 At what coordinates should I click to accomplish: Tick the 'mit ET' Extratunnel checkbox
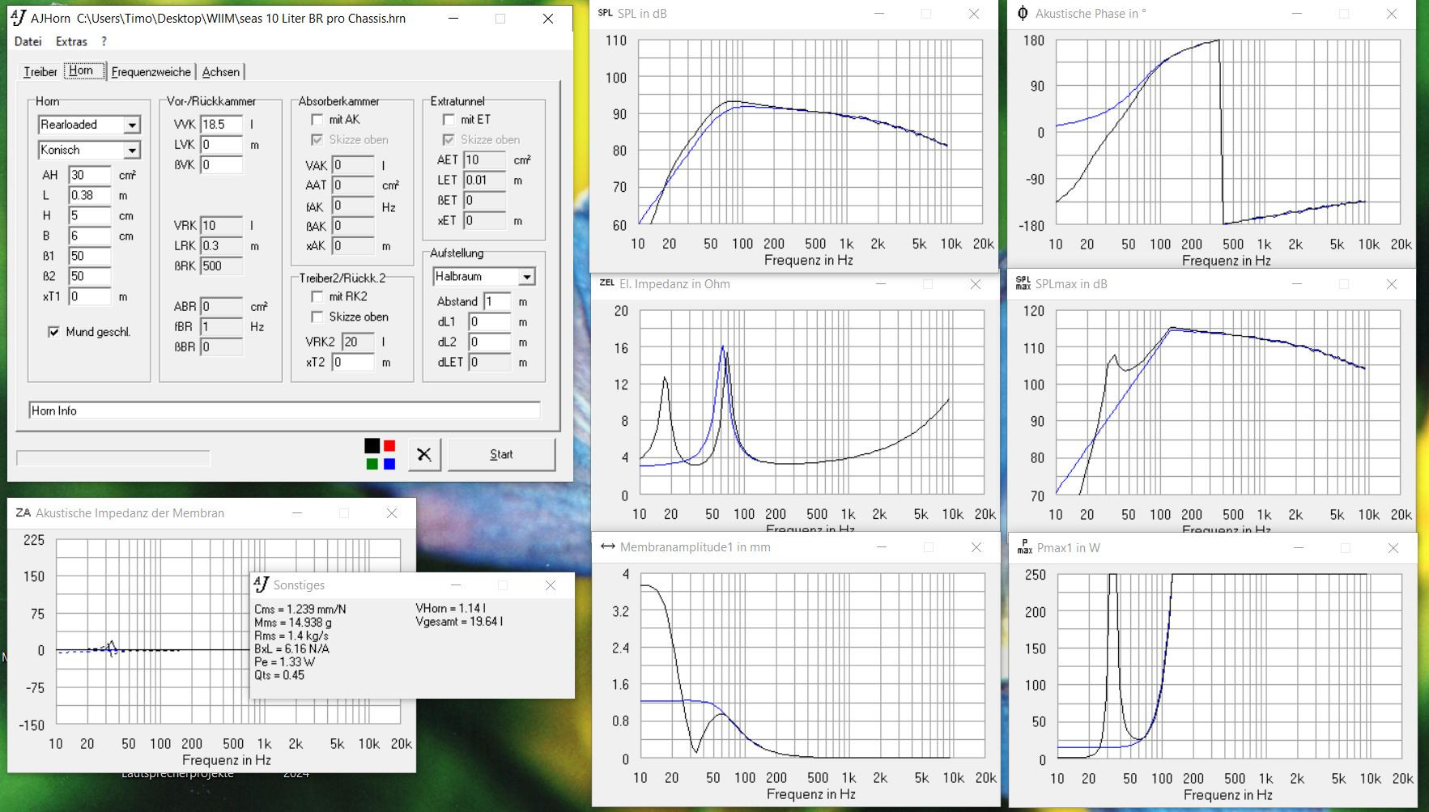[449, 120]
